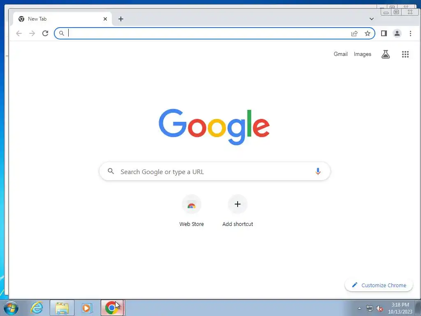Reload the page
The height and width of the screenshot is (316, 421).
(45, 33)
